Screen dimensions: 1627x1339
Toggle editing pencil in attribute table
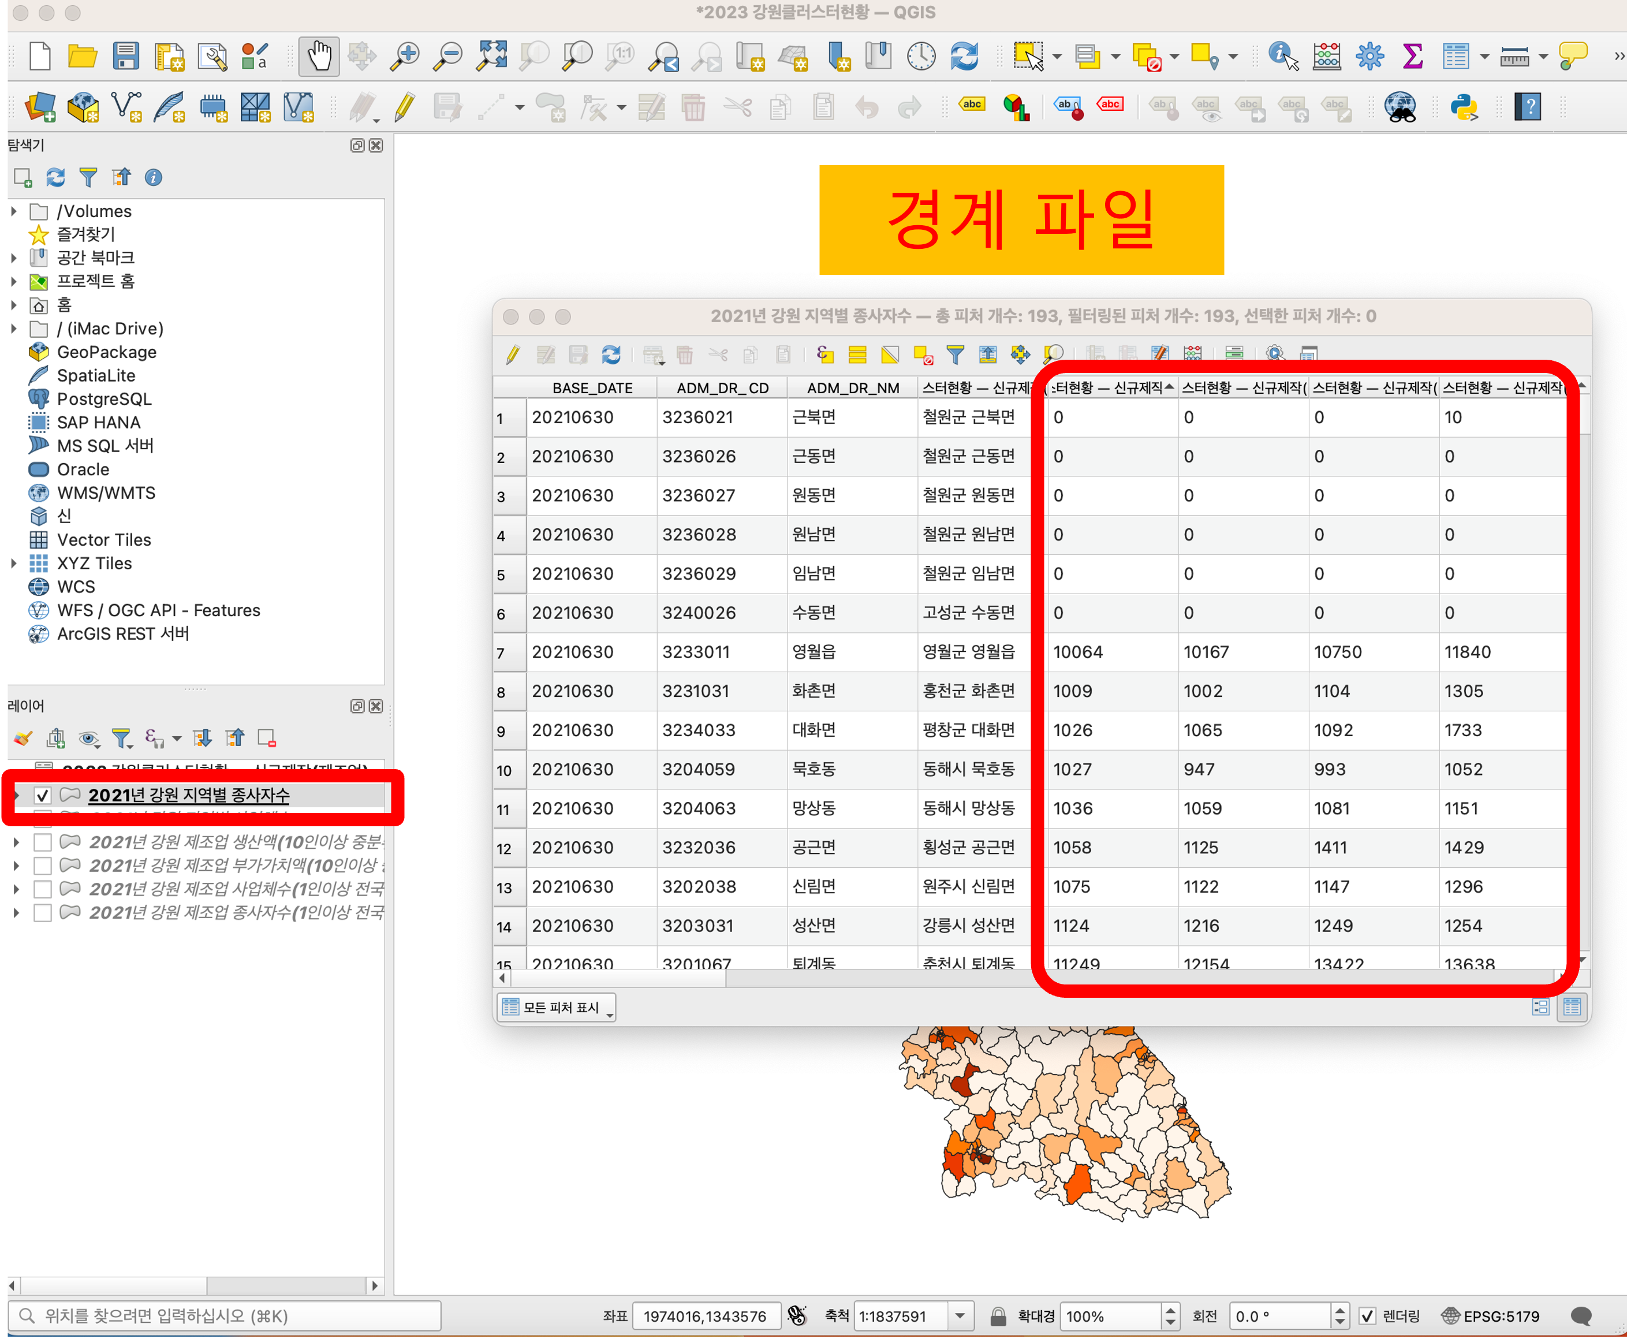513,355
